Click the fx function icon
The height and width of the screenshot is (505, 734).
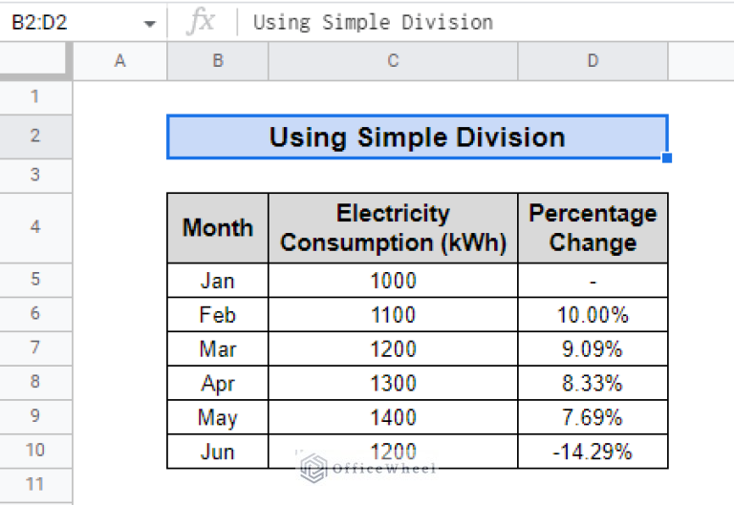[x=201, y=21]
